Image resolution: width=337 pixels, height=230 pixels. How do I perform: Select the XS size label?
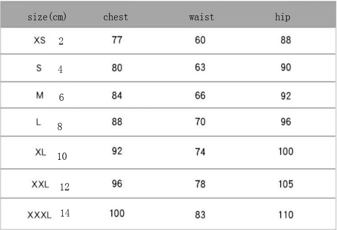coord(40,41)
